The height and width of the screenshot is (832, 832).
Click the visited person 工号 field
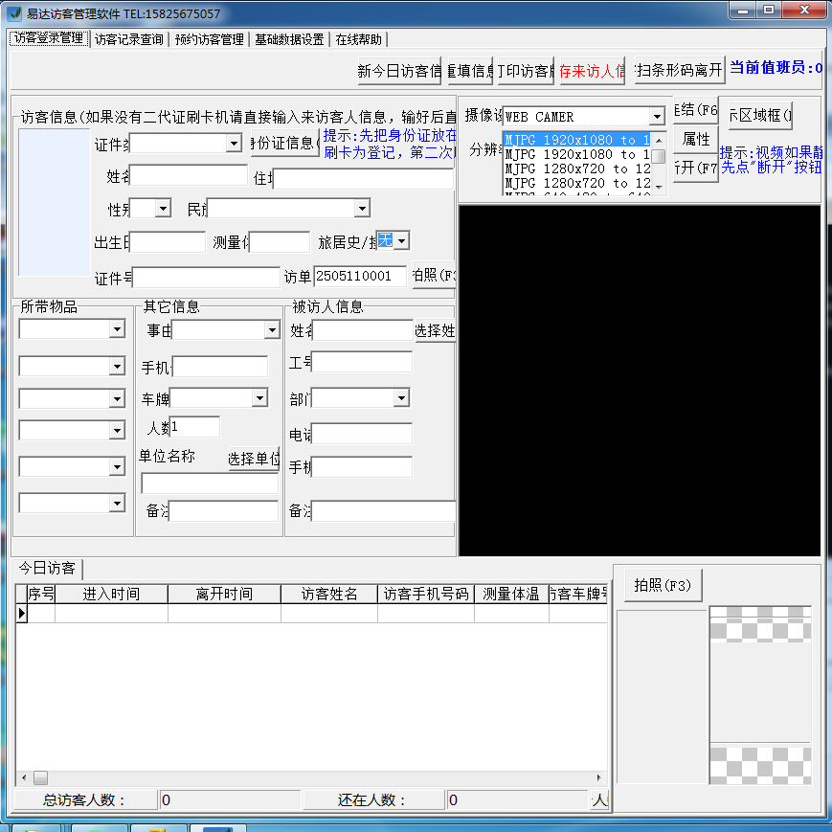(x=362, y=362)
